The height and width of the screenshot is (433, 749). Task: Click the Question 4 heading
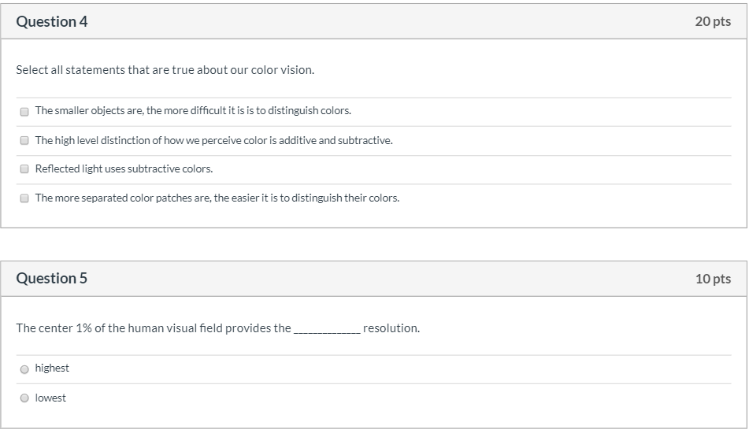(x=52, y=21)
